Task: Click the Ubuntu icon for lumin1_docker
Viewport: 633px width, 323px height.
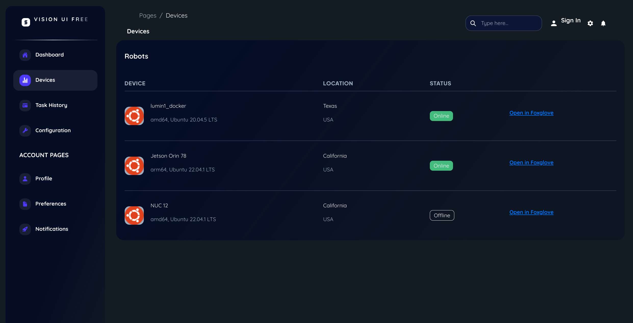Action: point(134,116)
